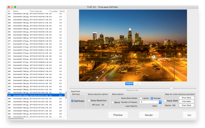The height and width of the screenshot is (128, 205).
Task: Click the Clear Mask button
Action: click(187, 105)
